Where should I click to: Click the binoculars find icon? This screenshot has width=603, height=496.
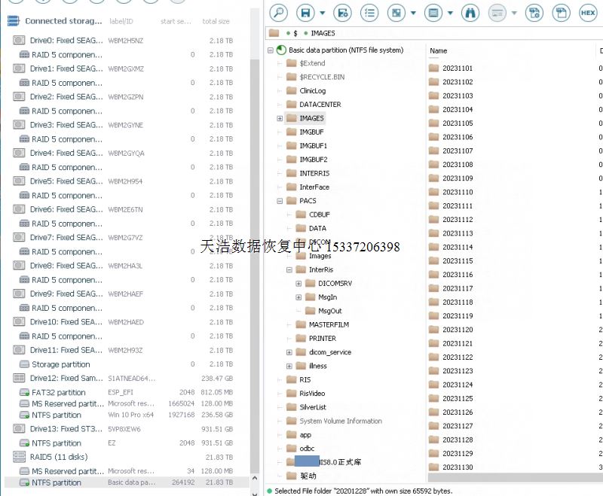[469, 12]
